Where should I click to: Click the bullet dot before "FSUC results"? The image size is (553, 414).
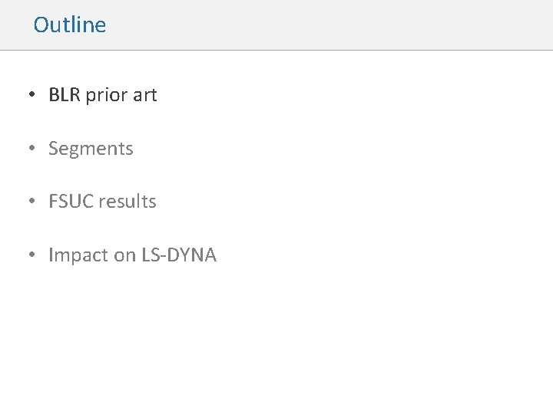point(31,201)
